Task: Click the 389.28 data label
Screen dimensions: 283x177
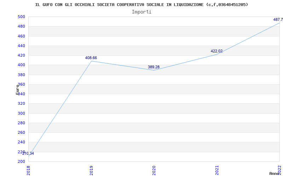Action: 154,67
